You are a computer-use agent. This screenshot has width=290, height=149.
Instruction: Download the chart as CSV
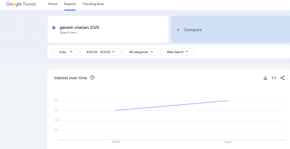[x=265, y=78]
